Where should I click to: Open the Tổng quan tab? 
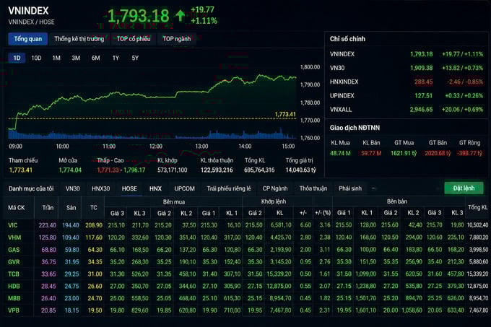[28, 39]
